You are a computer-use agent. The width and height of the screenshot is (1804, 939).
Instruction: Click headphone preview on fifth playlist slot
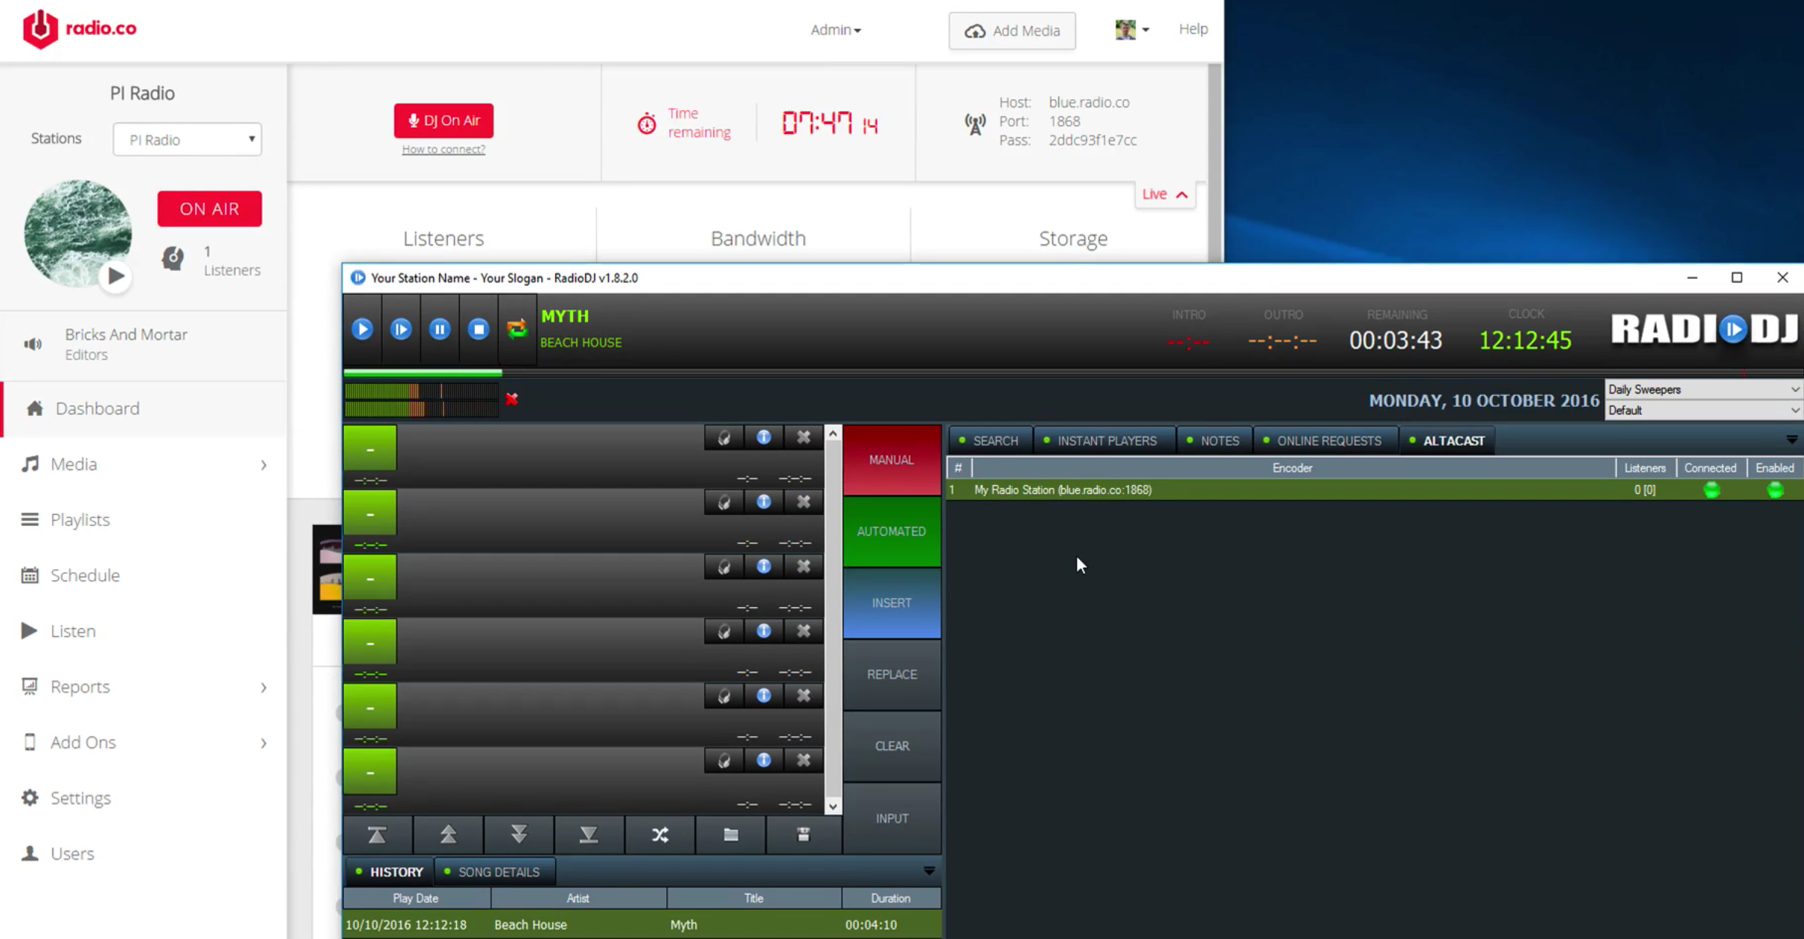pos(724,696)
